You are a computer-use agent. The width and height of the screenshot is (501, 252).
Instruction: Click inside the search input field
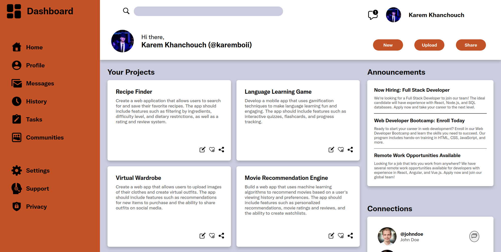(208, 11)
